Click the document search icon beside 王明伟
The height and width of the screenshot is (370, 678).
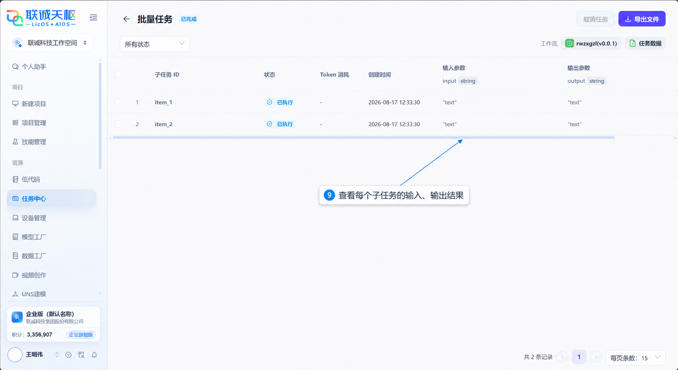[x=81, y=355]
